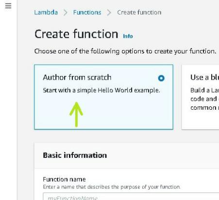The height and width of the screenshot is (200, 219).
Task: Click the green upward arrow annotation
Action: point(76,115)
